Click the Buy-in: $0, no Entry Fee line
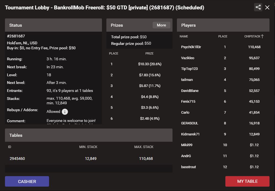 (x=41, y=48)
